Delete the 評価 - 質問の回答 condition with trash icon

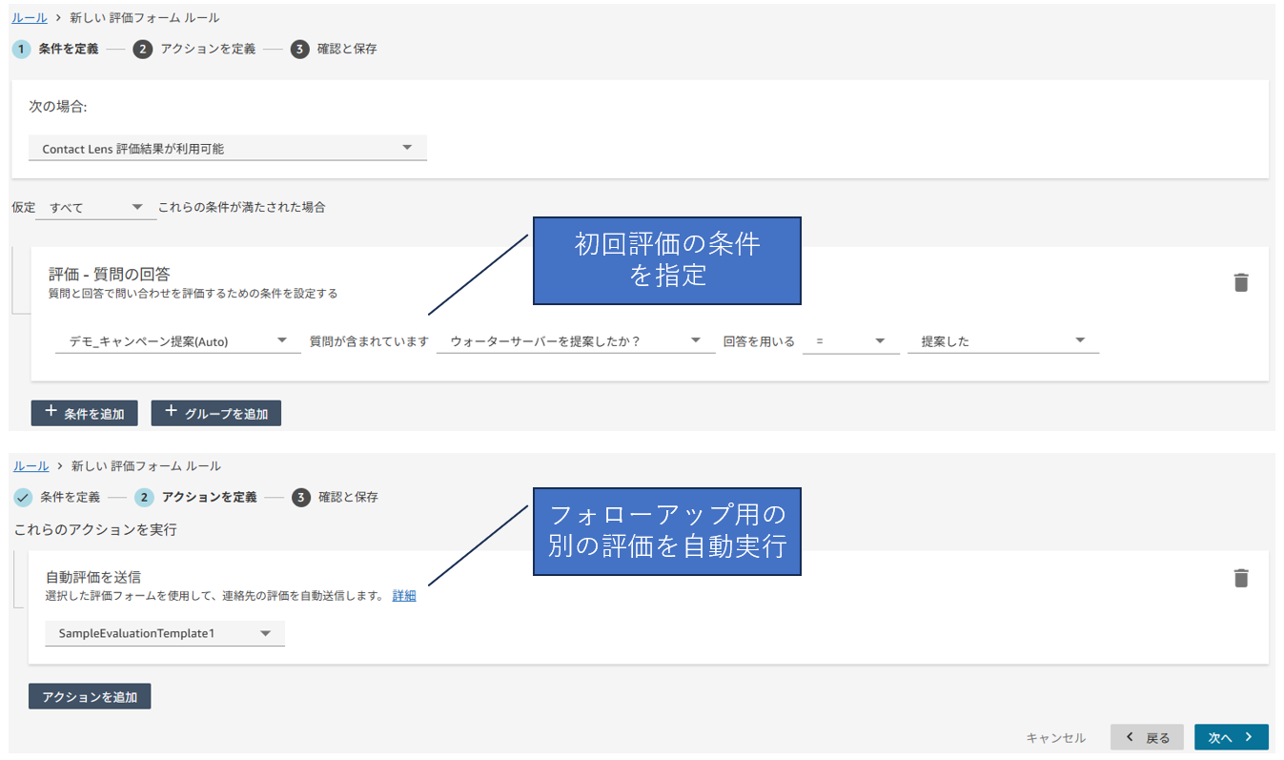click(x=1240, y=282)
